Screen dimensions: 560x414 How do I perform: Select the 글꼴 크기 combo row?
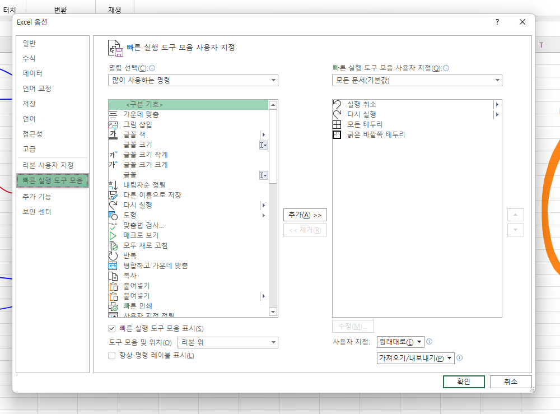pyautogui.click(x=188, y=145)
